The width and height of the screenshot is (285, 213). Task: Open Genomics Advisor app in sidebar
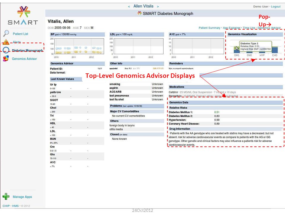coord(24,59)
